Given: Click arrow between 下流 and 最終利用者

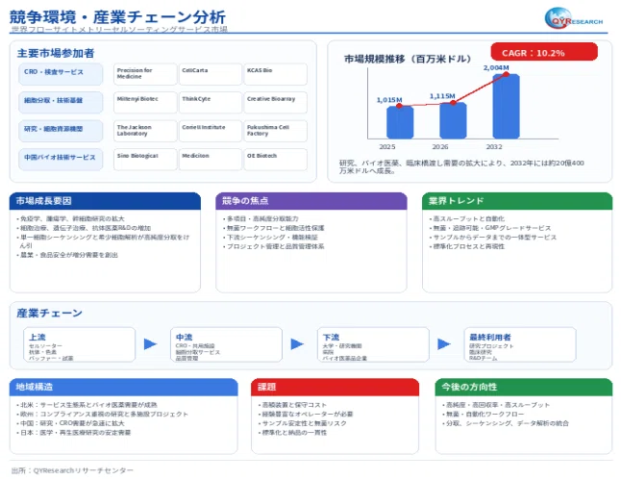Looking at the screenshot, I should 444,344.
